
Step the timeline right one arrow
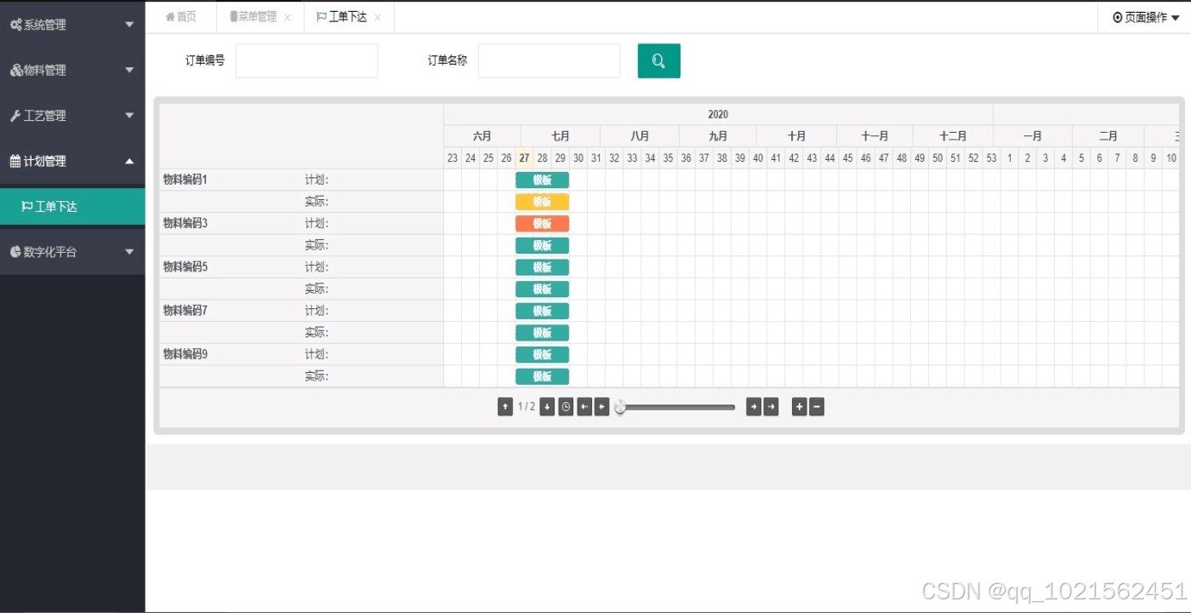point(754,407)
